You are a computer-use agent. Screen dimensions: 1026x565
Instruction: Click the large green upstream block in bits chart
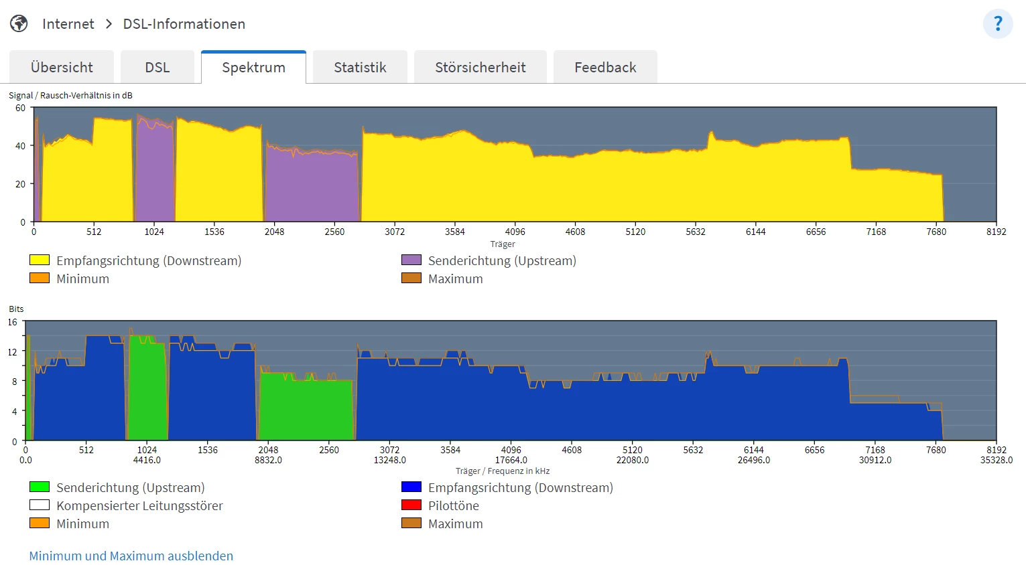pyautogui.click(x=306, y=408)
